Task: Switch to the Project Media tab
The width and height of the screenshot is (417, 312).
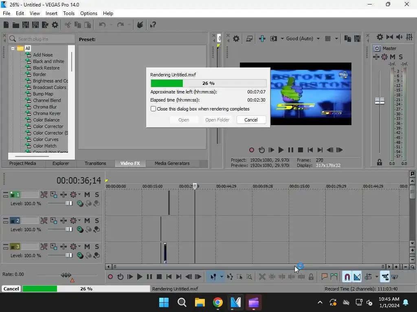Action: (23, 163)
